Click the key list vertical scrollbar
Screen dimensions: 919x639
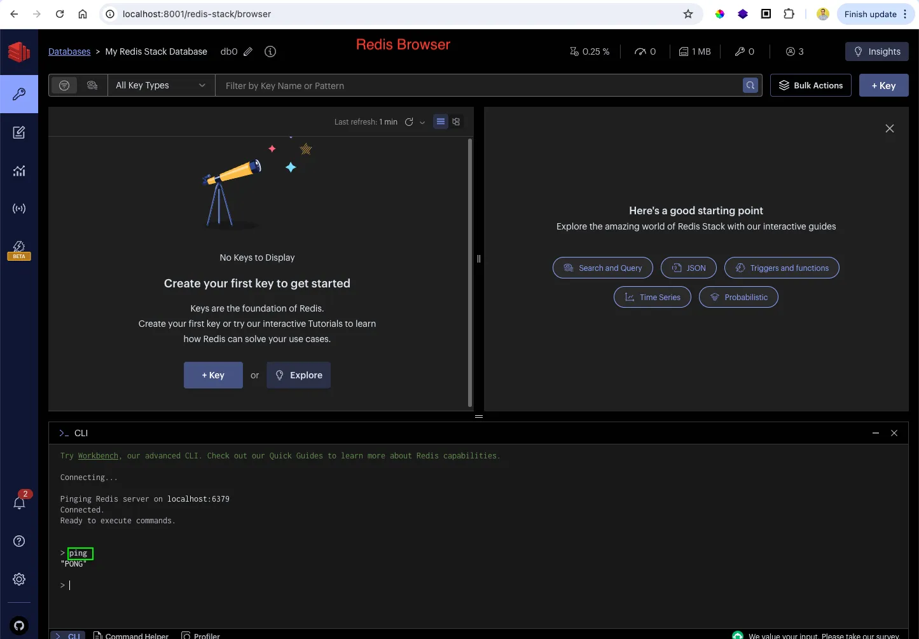470,272
